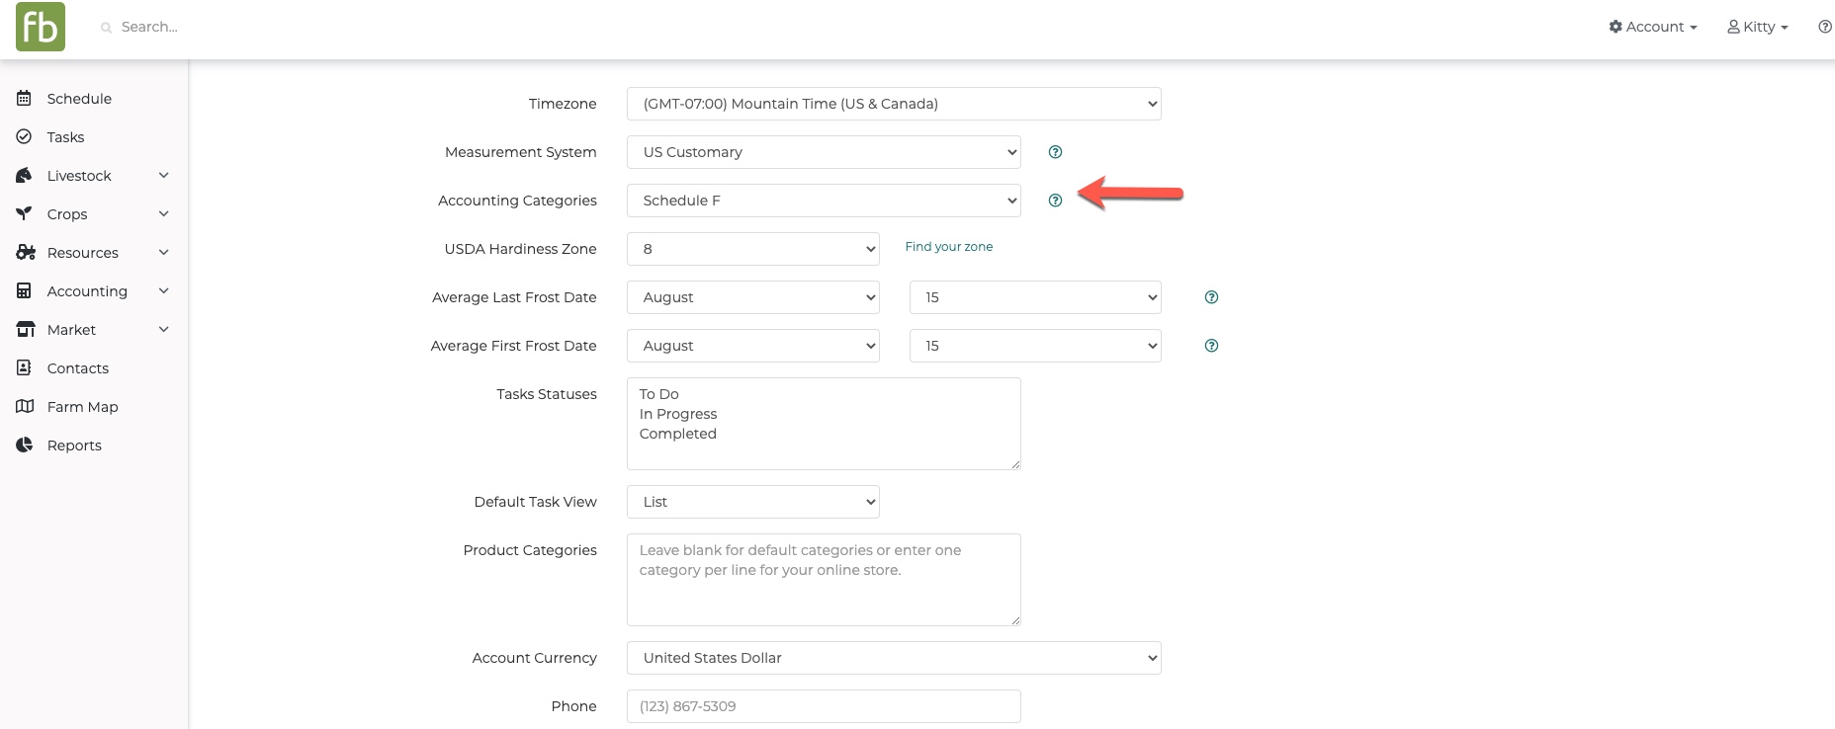This screenshot has width=1835, height=729.
Task: Open the Account menu
Action: click(1653, 27)
